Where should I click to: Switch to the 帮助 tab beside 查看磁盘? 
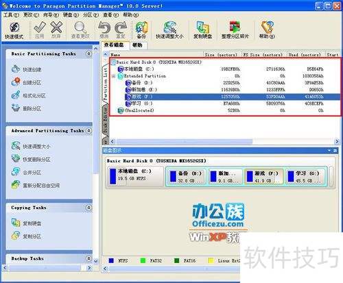coord(138,45)
